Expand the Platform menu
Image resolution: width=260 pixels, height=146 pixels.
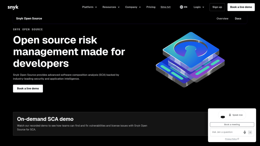tap(89, 7)
